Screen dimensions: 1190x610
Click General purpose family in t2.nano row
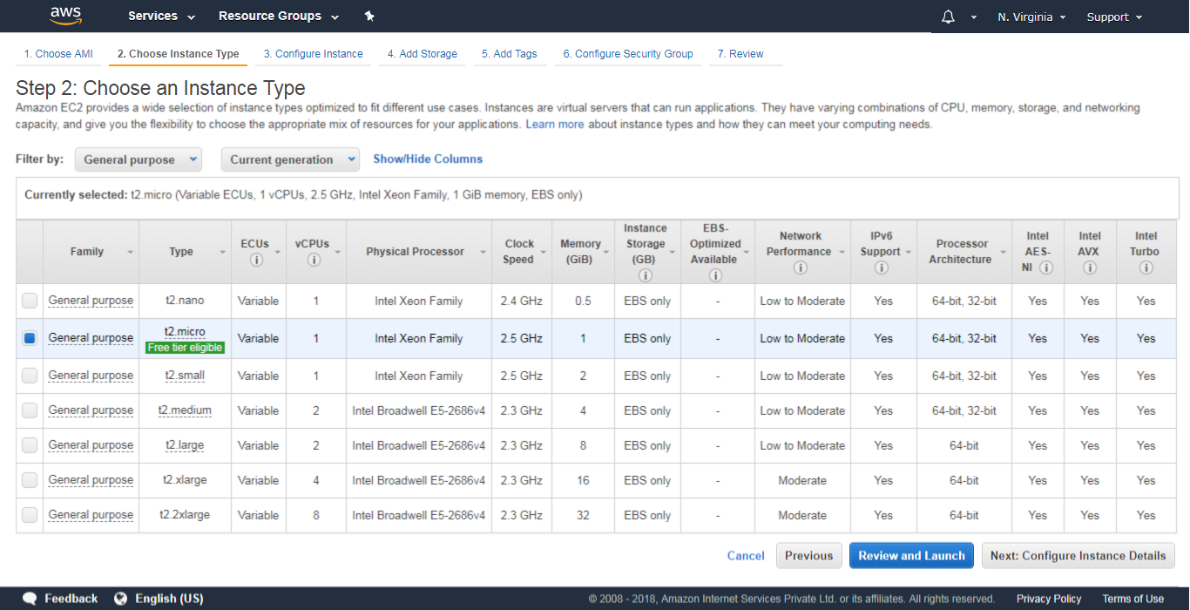91,301
